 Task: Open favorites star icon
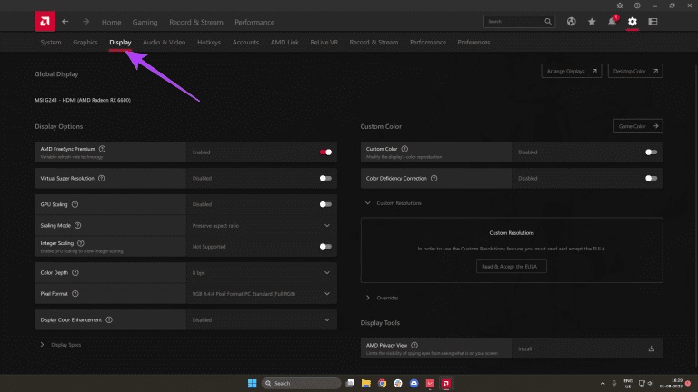click(592, 22)
